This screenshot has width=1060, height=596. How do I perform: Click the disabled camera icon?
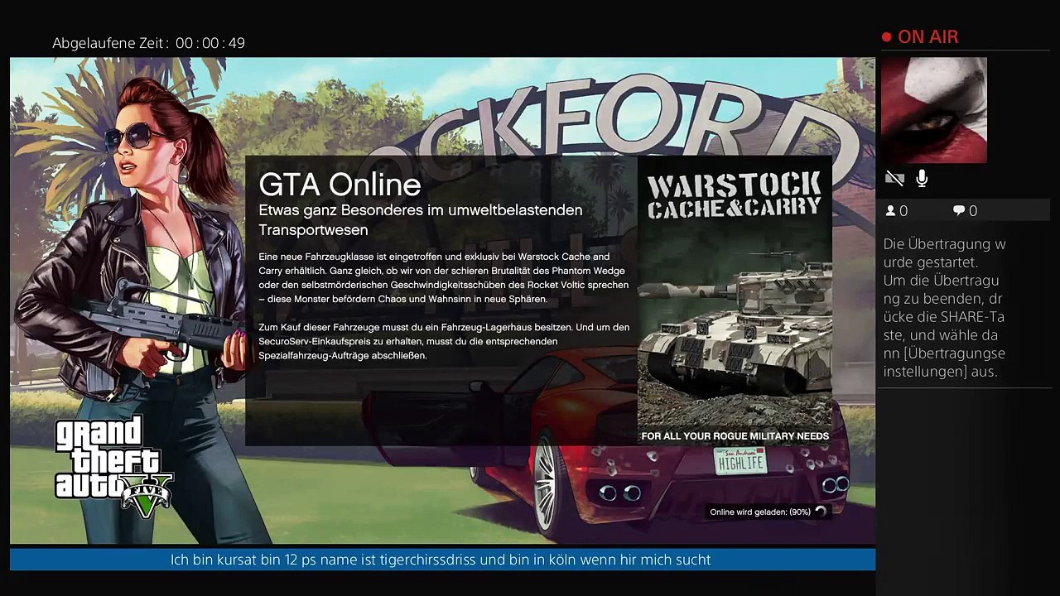(894, 178)
